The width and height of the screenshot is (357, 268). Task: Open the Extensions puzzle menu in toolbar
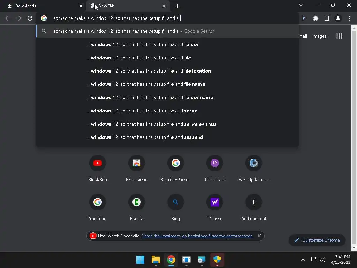pyautogui.click(x=316, y=18)
